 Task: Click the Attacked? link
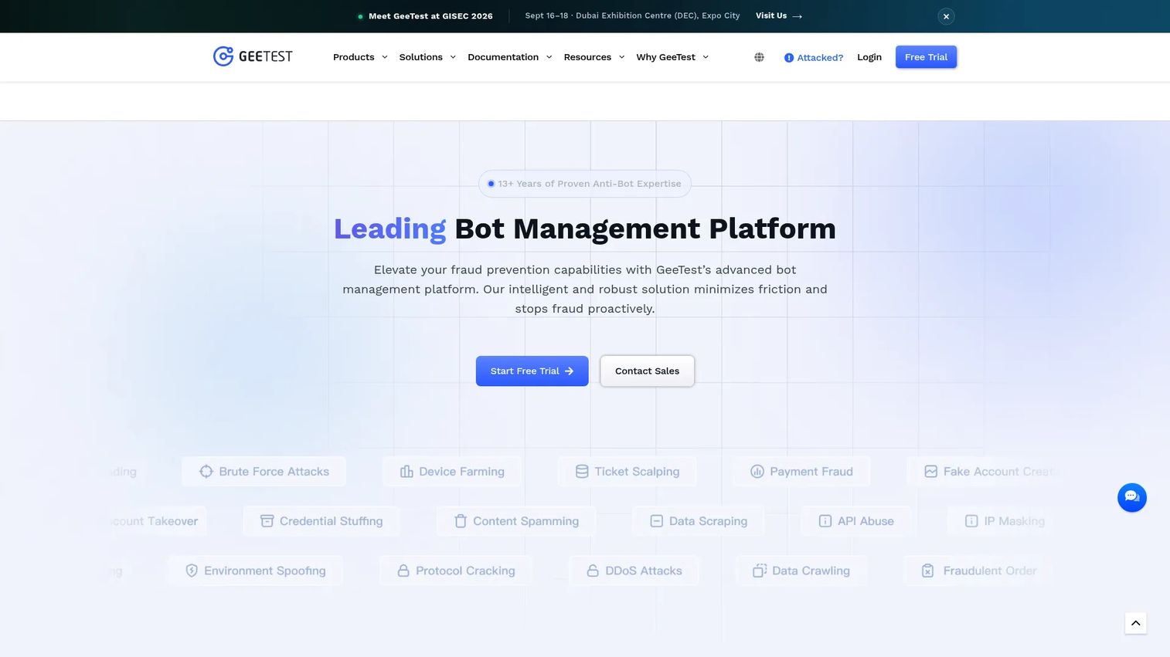point(814,57)
